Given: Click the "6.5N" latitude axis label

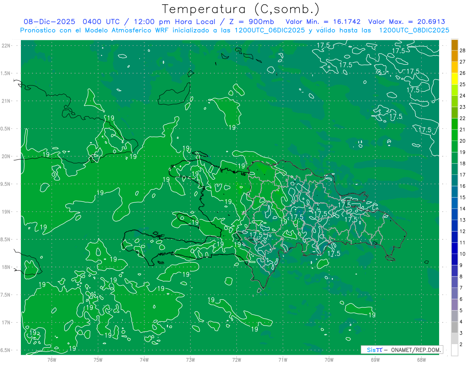Looking at the screenshot, I should point(6,350).
